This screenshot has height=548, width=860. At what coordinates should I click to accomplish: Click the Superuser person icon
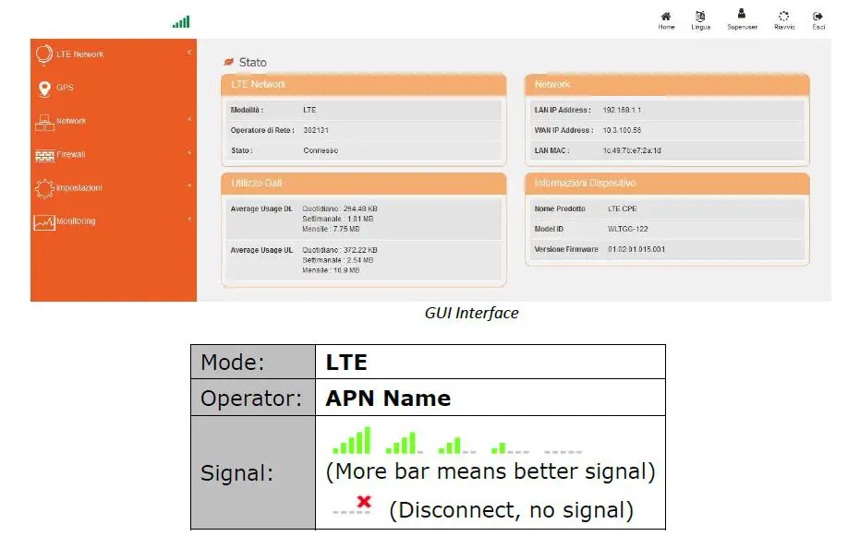tap(741, 16)
